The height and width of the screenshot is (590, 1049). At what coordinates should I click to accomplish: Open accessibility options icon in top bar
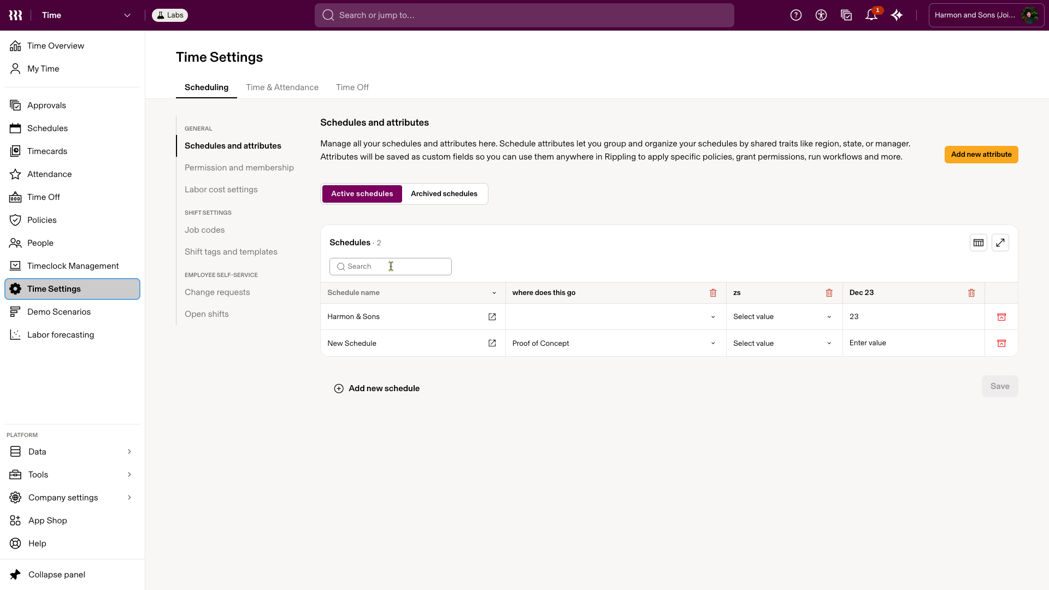[x=821, y=15]
